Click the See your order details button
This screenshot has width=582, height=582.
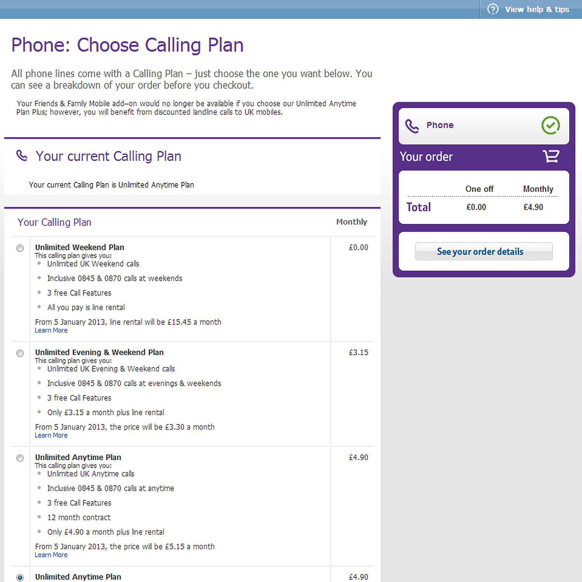(483, 251)
